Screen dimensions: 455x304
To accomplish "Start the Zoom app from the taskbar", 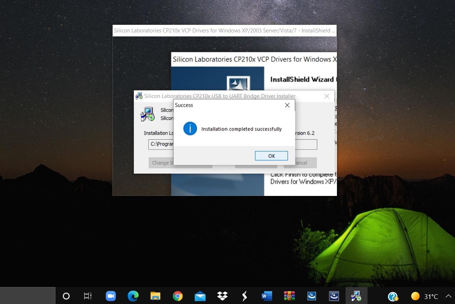I will (x=111, y=296).
